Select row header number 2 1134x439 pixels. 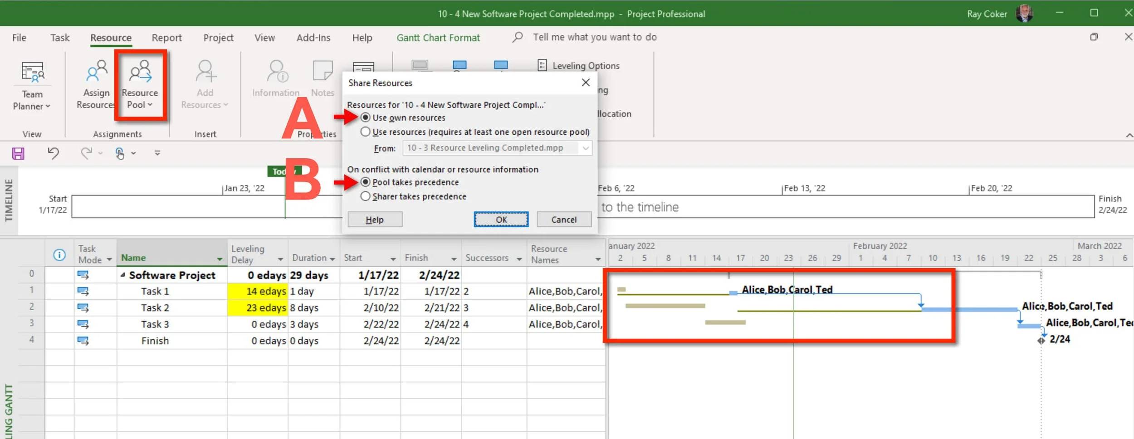[31, 307]
